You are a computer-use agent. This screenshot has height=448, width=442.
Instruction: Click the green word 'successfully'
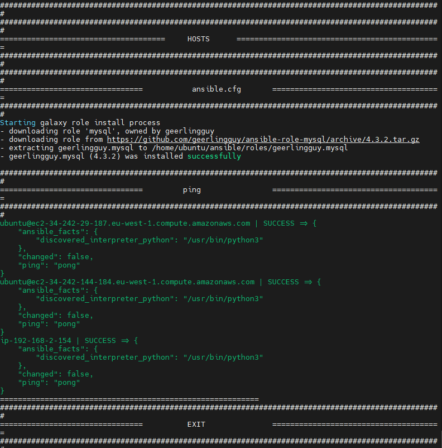(214, 156)
